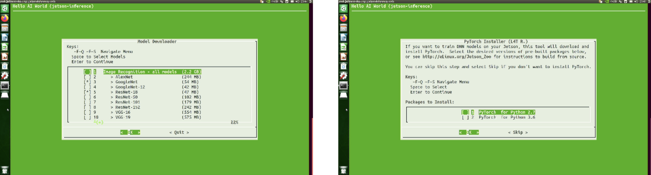Open Files from the PyTorch Installer screen's dock
The width and height of the screenshot is (651, 175).
(344, 28)
